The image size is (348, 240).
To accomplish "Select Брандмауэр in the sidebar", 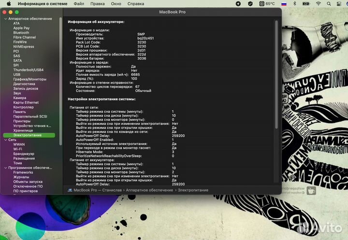I will pyautogui.click(x=24, y=154).
